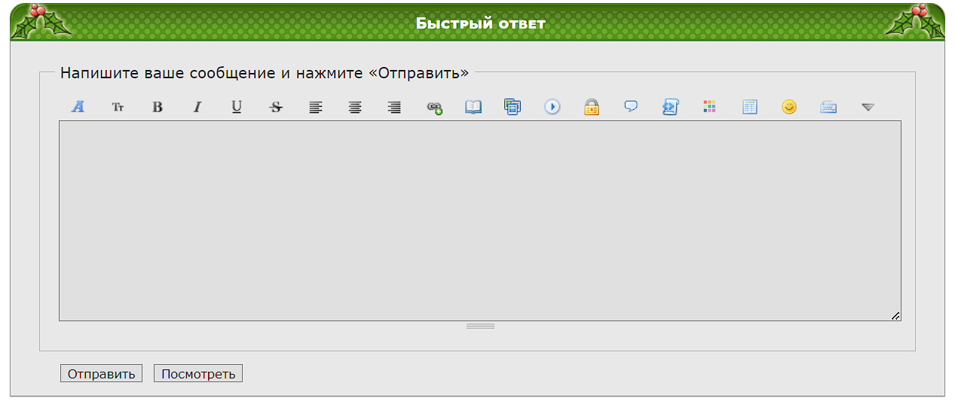Align text to the left
Viewport: 955px width, 401px height.
click(316, 107)
